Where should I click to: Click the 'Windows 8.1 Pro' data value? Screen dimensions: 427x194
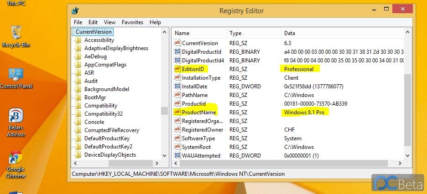pos(304,112)
